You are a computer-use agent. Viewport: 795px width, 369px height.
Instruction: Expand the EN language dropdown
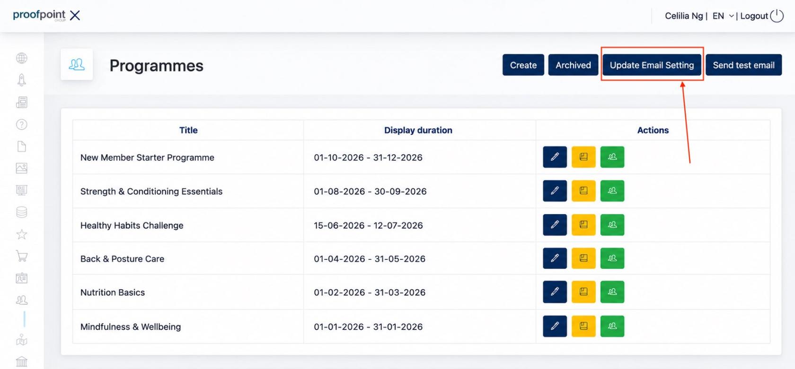click(723, 16)
